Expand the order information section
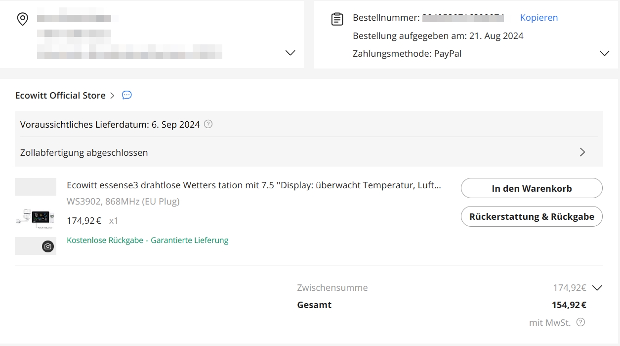Viewport: 620px width, 346px height. click(x=604, y=53)
